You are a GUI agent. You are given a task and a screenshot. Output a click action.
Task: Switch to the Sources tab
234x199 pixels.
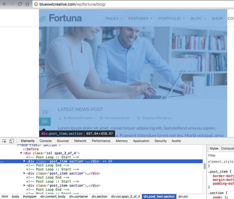[63, 141]
